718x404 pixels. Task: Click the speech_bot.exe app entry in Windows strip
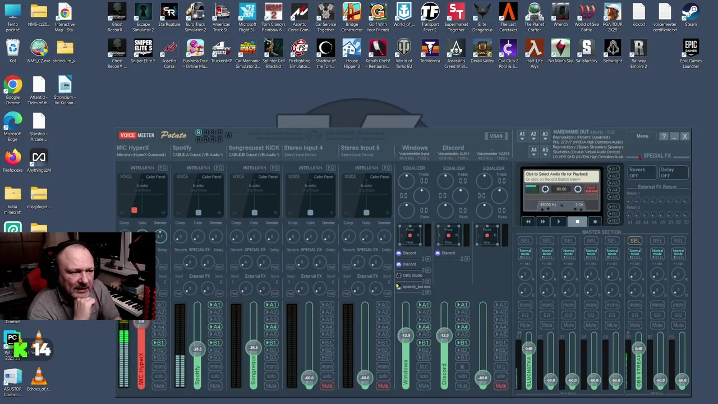413,287
